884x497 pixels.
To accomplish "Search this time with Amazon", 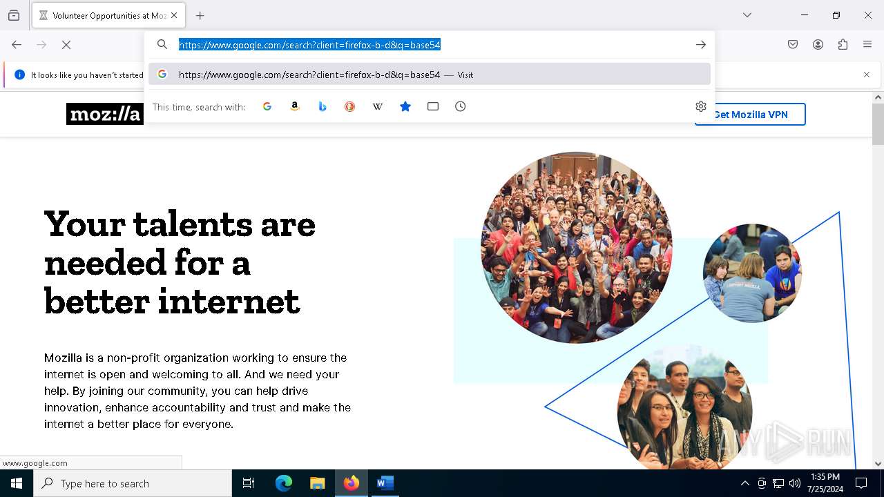I will click(x=295, y=106).
